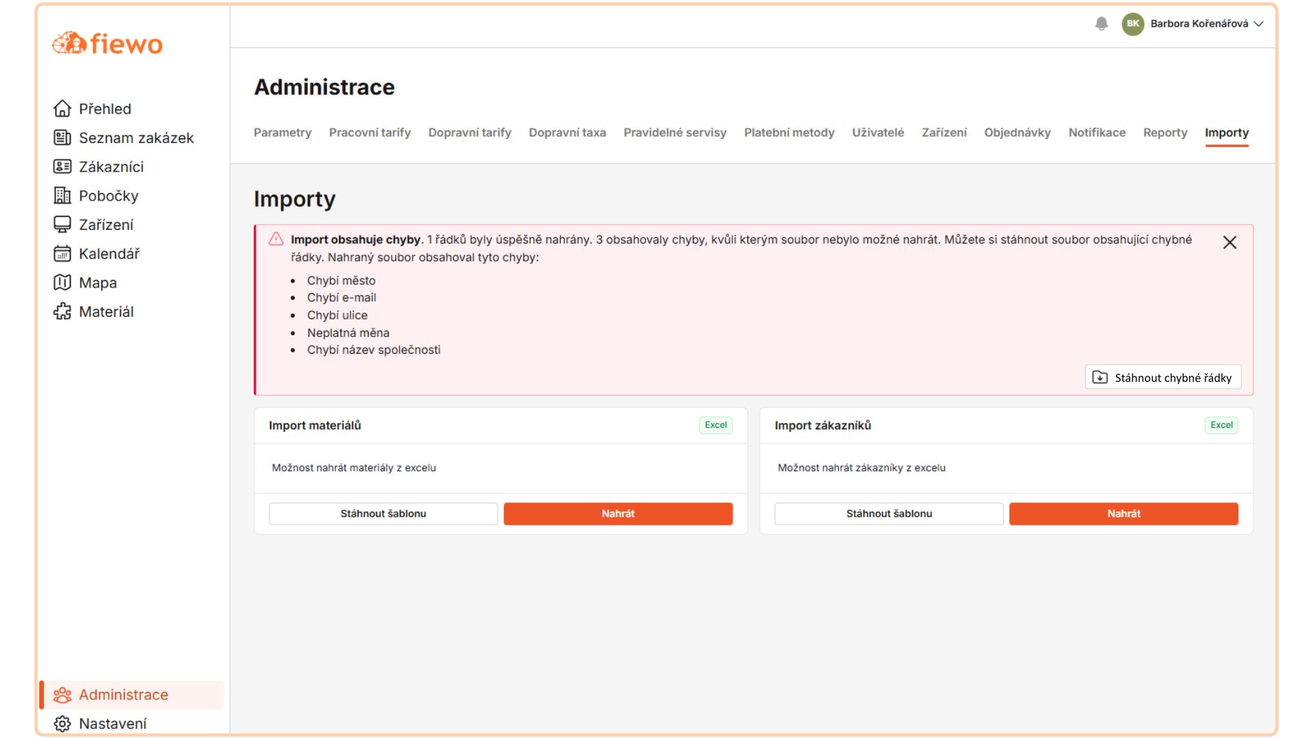Image resolution: width=1313 pixels, height=739 pixels.
Task: Click Stáhnout chybné řádky button
Action: pyautogui.click(x=1163, y=378)
